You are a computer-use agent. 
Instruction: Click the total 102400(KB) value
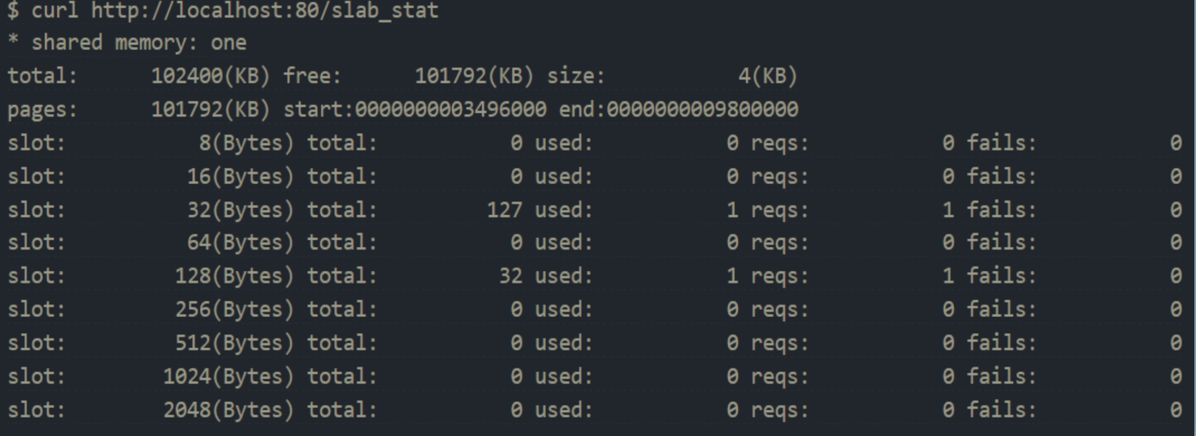point(210,76)
